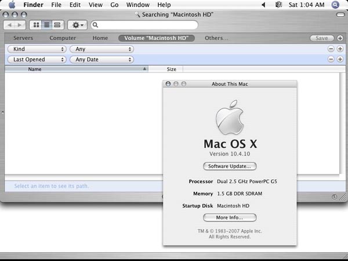Image resolution: width=348 pixels, height=261 pixels.
Task: Open the Action gear menu
Action: point(78,25)
